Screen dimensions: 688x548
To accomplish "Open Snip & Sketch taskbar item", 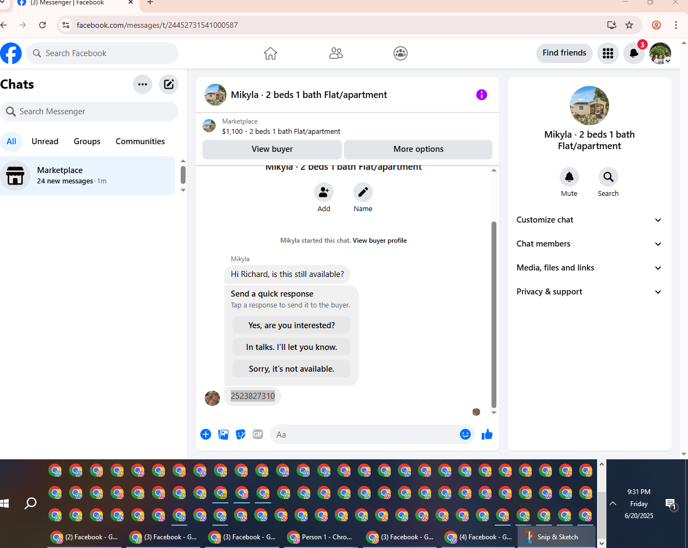I will (556, 537).
